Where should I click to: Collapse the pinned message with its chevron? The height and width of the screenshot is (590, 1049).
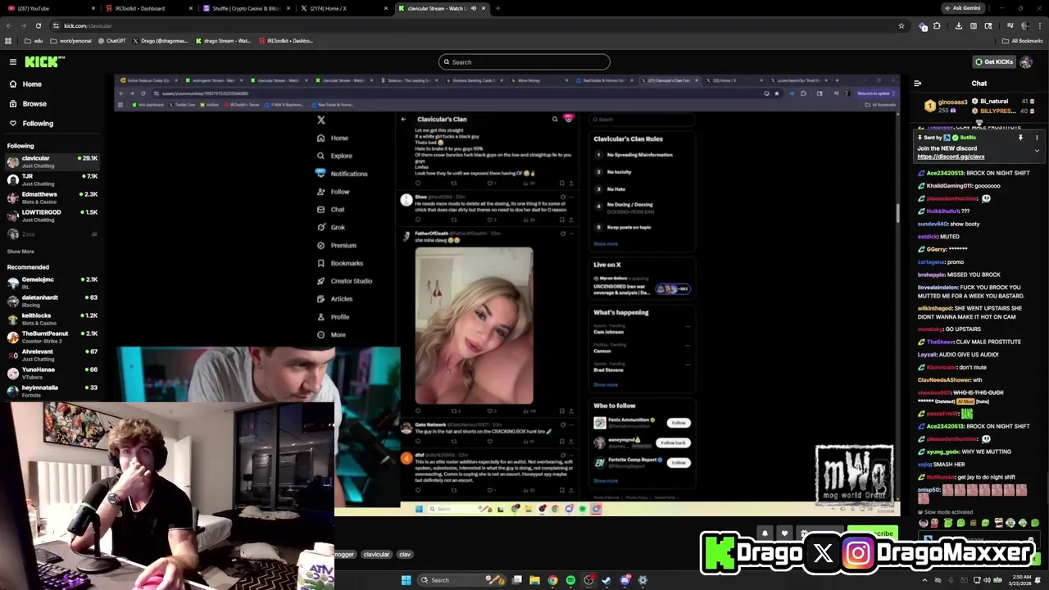point(1037,151)
